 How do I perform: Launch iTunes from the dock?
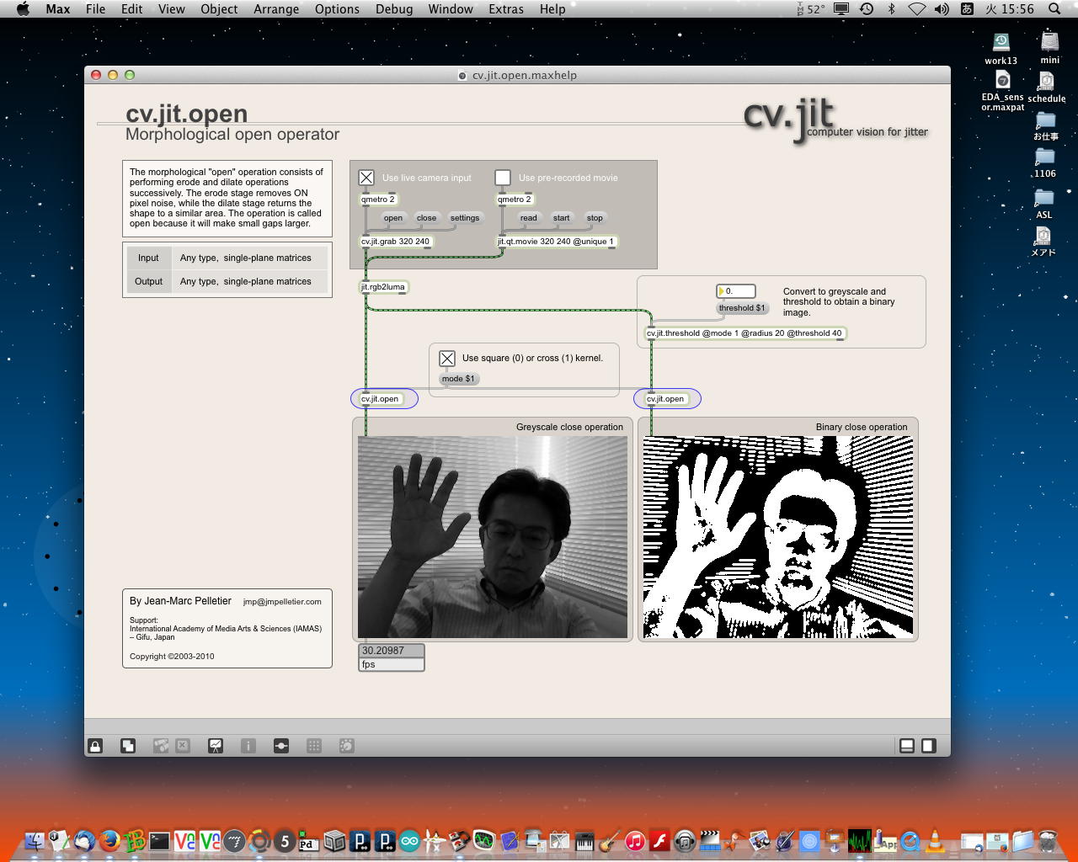pos(635,840)
